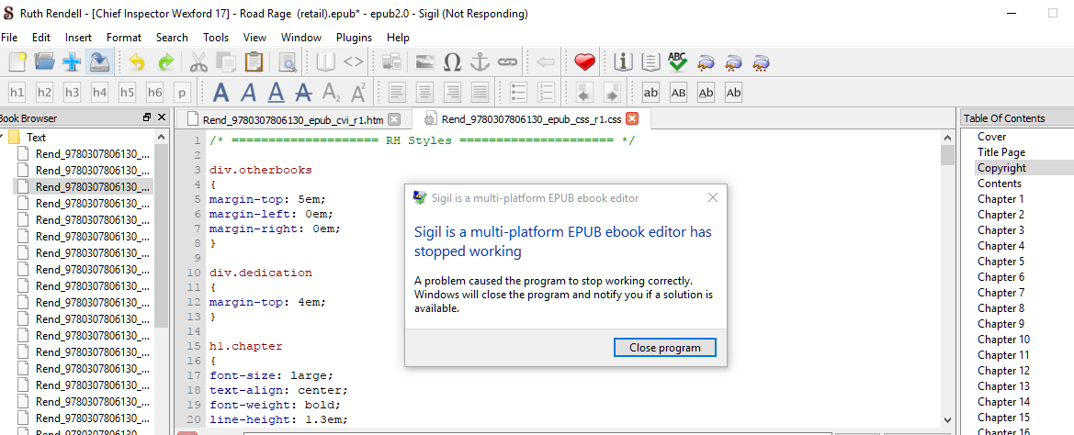Switch to Book View with the open book icon

pos(325,62)
